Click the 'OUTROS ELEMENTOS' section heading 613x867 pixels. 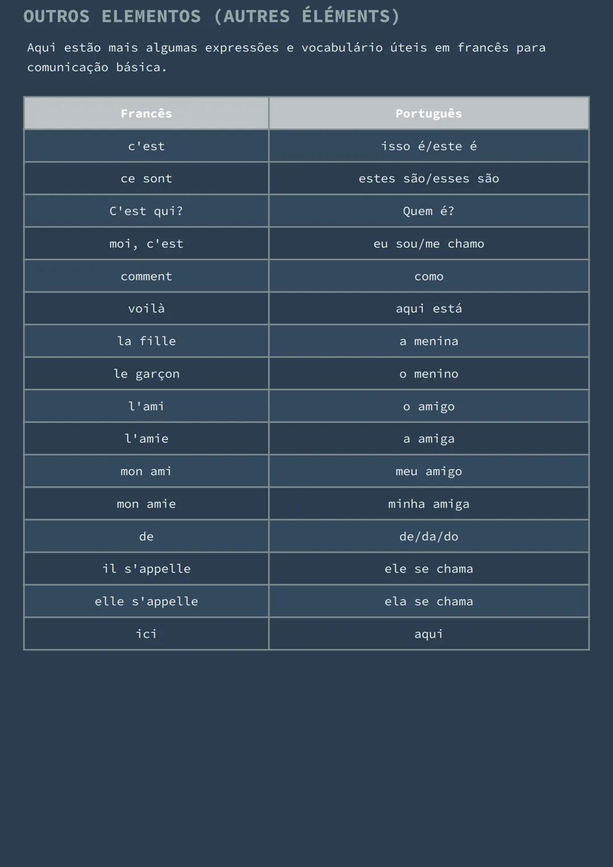pos(211,16)
